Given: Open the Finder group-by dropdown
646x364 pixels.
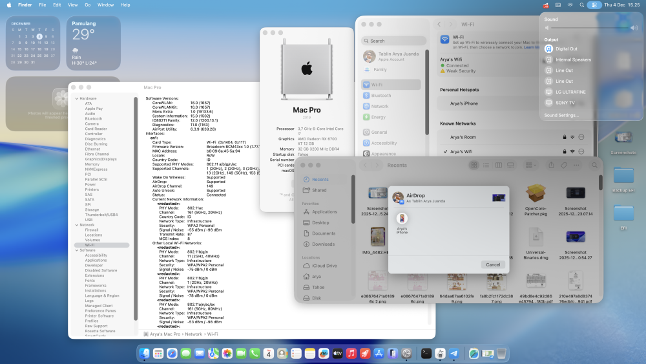Looking at the screenshot, I should coord(531,166).
